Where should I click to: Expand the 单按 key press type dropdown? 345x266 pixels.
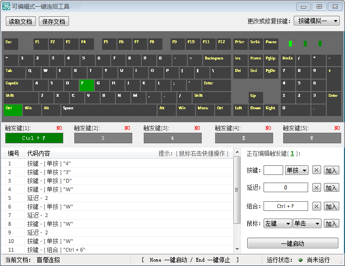297,170
